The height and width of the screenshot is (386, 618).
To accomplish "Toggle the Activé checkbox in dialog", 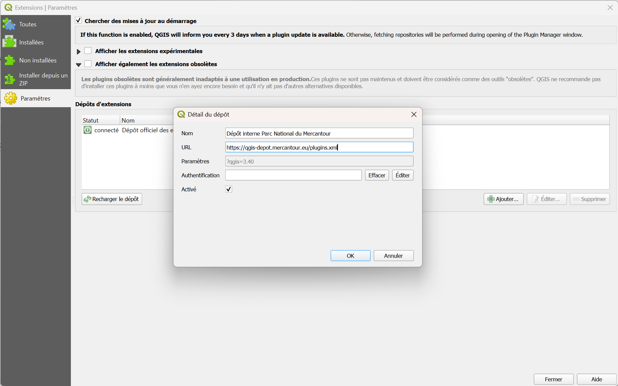I will (x=229, y=189).
